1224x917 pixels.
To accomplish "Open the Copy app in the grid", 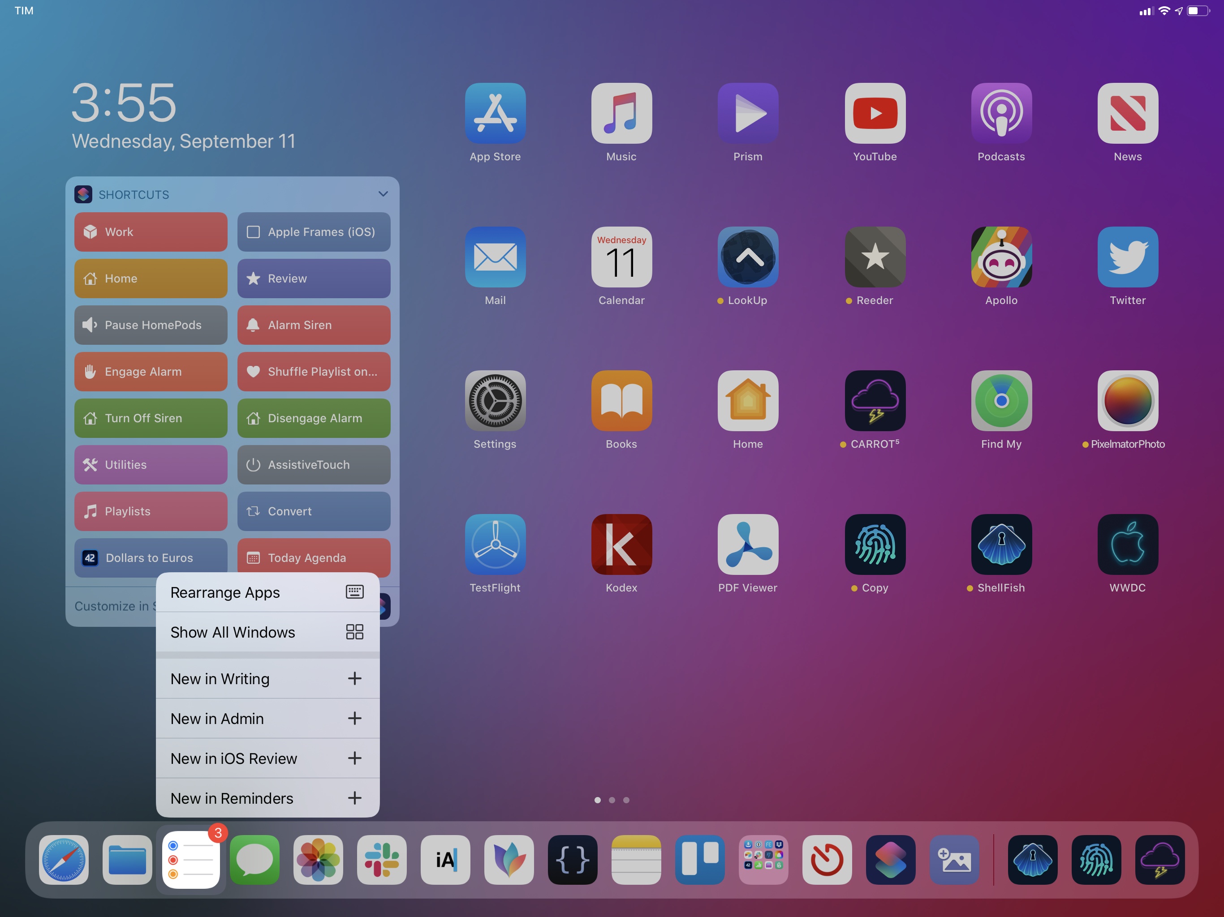I will click(875, 545).
